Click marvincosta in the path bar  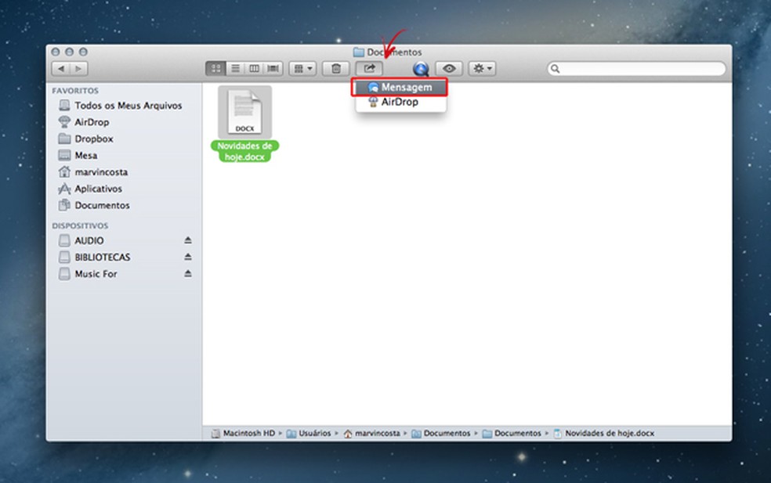pyautogui.click(x=371, y=434)
